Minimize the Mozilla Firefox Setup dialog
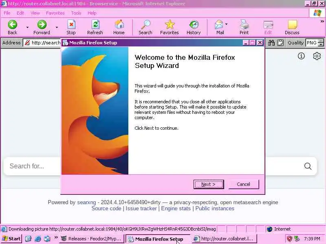326x244 pixels. [246, 43]
